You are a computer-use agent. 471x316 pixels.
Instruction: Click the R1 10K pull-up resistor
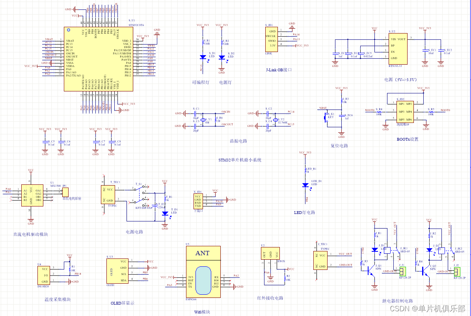tap(70, 269)
